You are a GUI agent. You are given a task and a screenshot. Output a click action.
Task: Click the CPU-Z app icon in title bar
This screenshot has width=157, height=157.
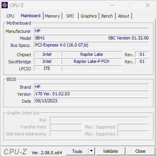5,5
